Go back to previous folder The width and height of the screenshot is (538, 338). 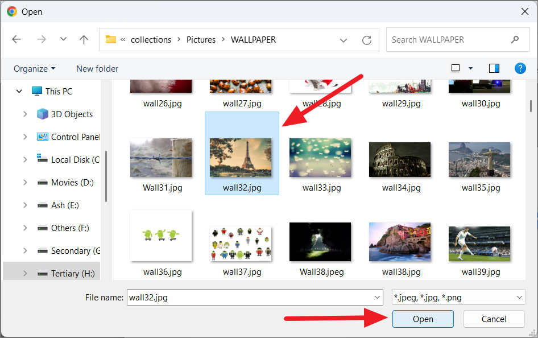pos(16,39)
